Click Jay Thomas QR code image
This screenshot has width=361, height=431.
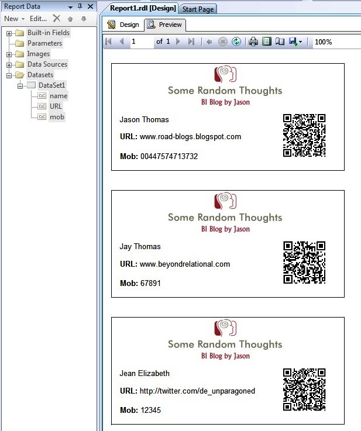pyautogui.click(x=304, y=263)
